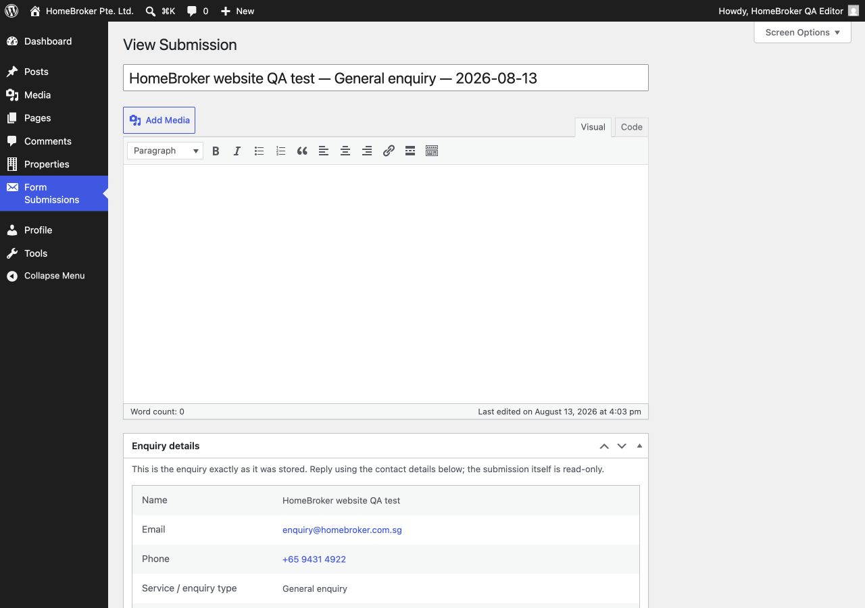This screenshot has height=608, width=865.
Task: Click the user avatar in the admin bar
Action: pos(854,11)
